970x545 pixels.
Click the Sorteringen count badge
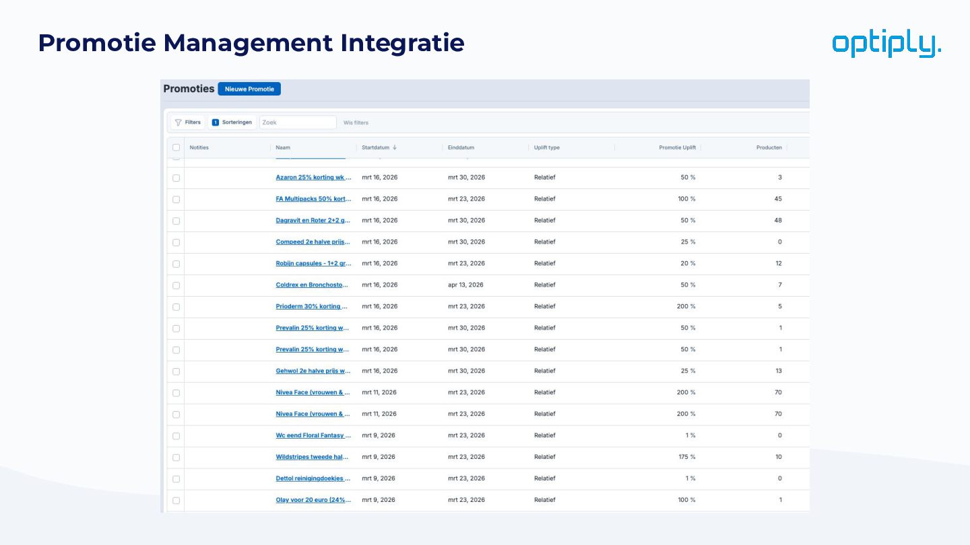[216, 122]
